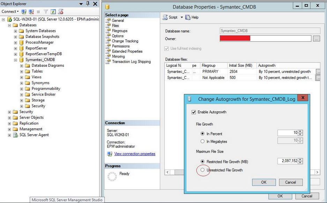Open View connection properties link
This screenshot has width=327, height=203.
tap(135, 154)
